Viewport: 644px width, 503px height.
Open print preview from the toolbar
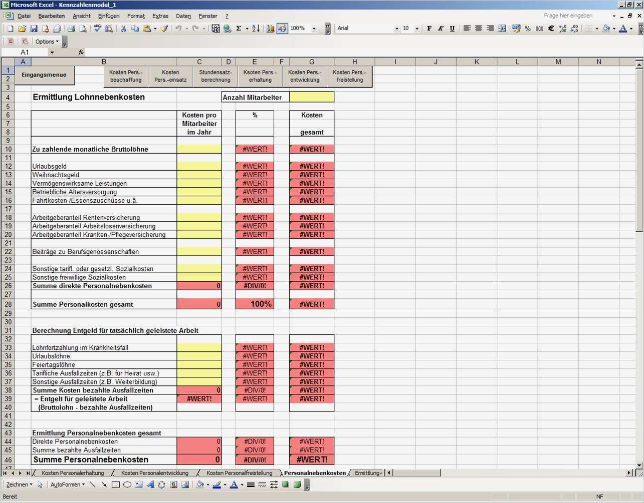click(x=83, y=29)
